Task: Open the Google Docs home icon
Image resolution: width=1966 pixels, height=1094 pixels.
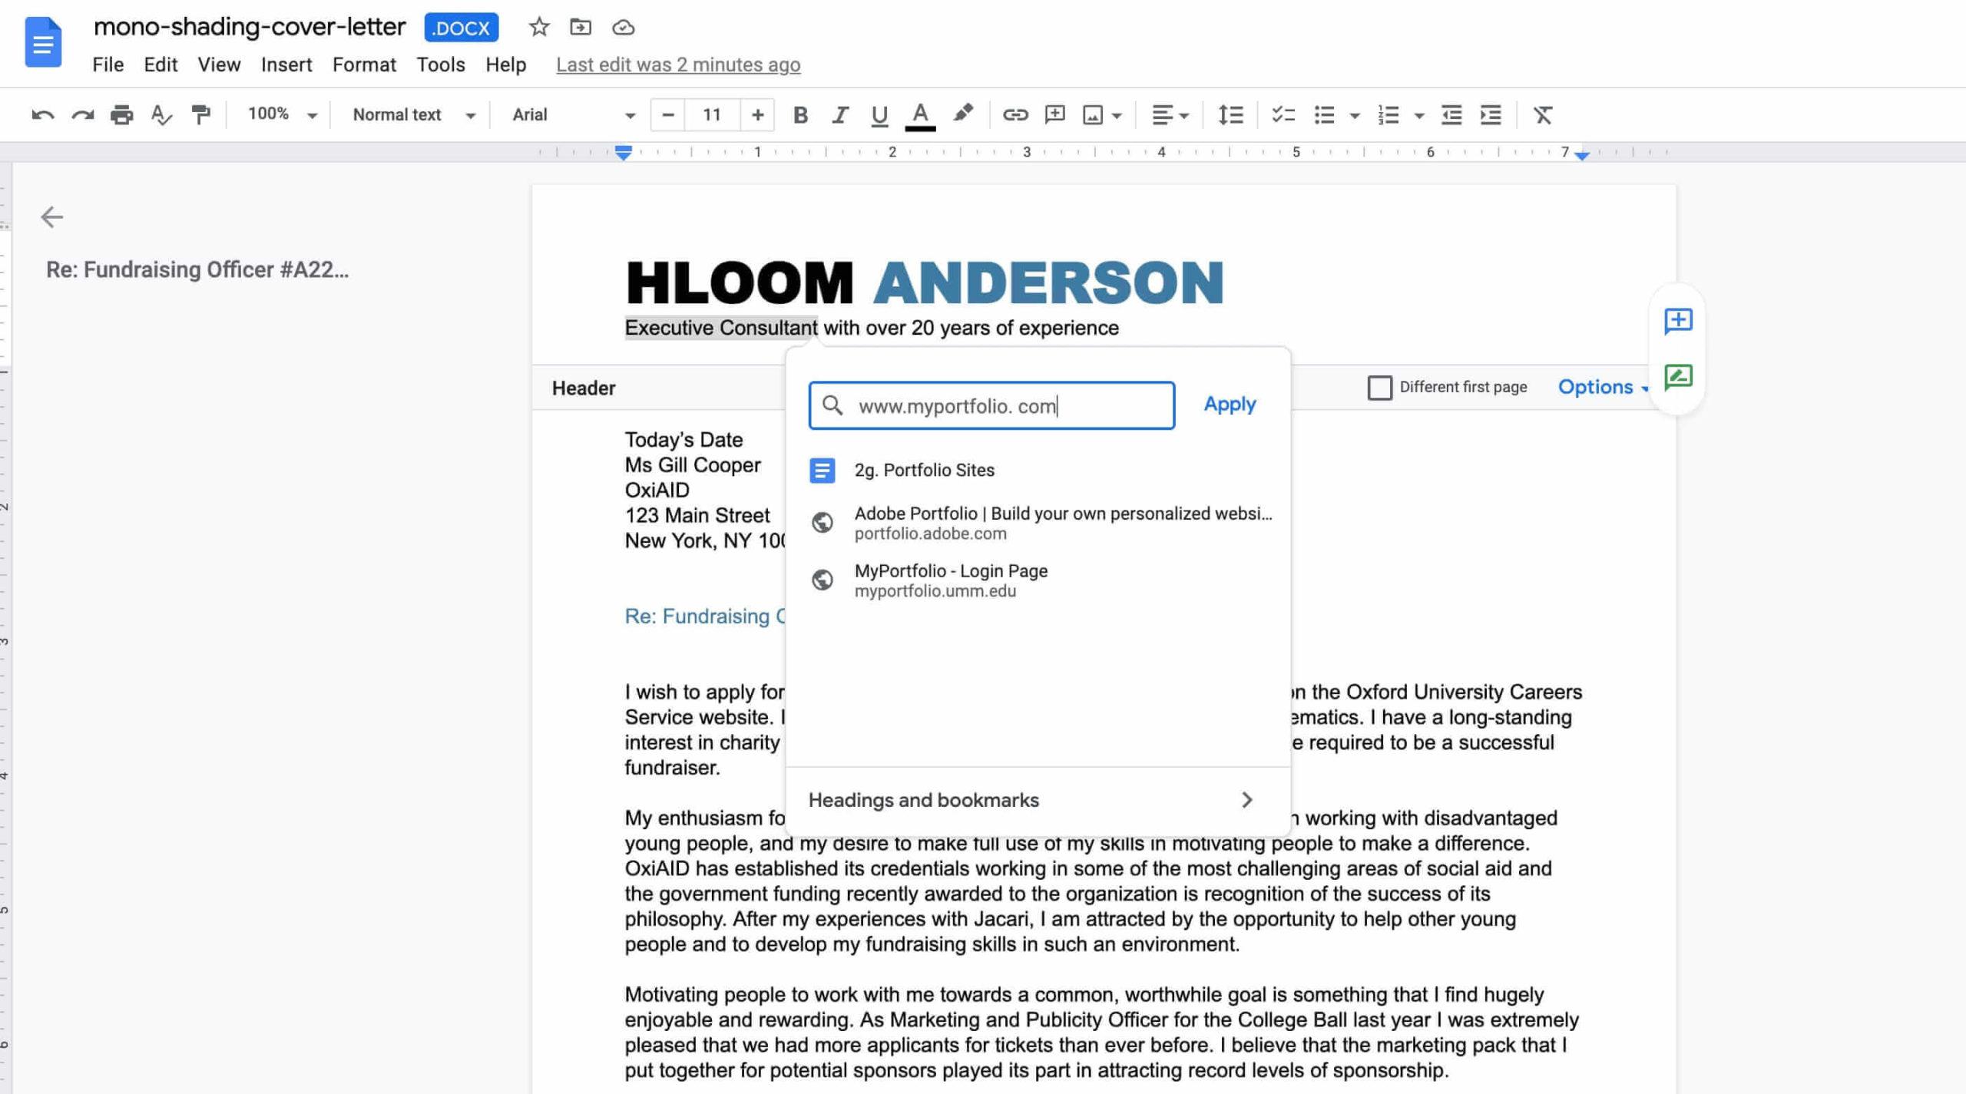Action: pos(43,42)
